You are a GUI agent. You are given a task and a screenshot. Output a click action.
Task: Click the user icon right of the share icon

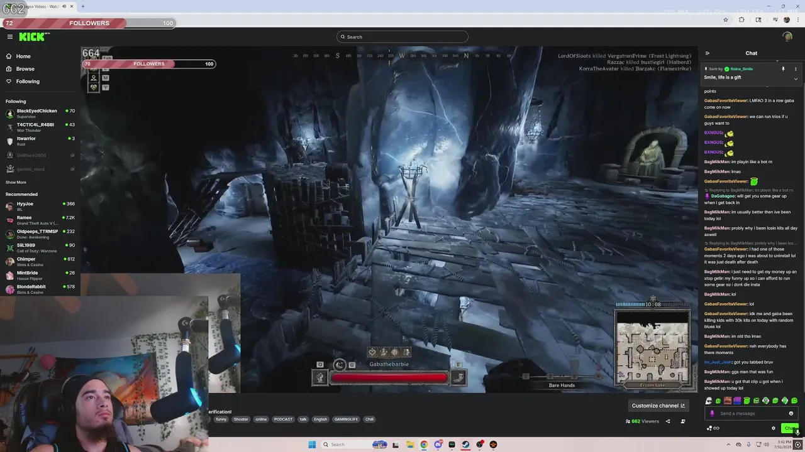click(x=683, y=421)
